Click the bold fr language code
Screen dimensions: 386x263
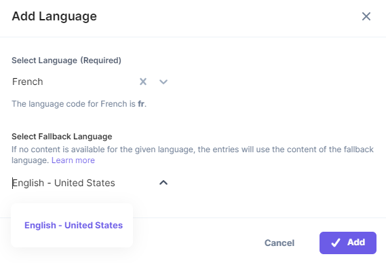click(x=141, y=104)
